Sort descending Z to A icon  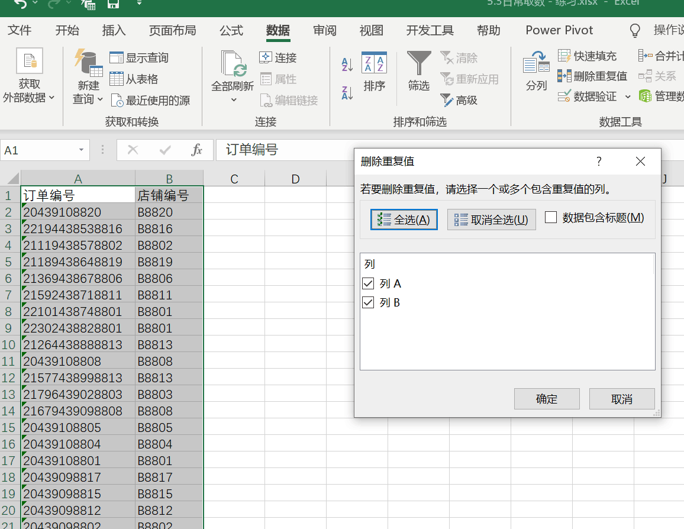347,93
